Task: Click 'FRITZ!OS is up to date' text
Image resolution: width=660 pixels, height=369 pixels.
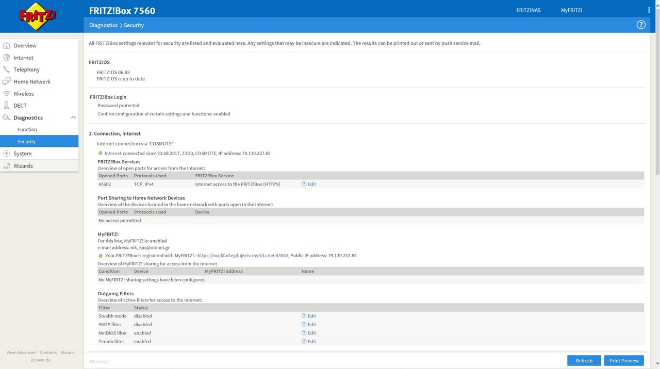Action: coord(121,79)
